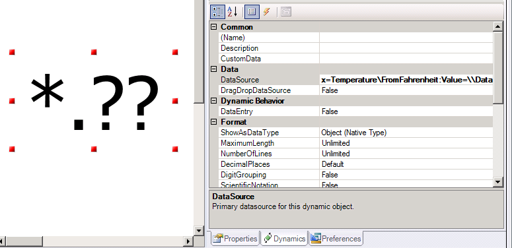Switch to the Properties tab
The image size is (512, 248).
tap(235, 239)
